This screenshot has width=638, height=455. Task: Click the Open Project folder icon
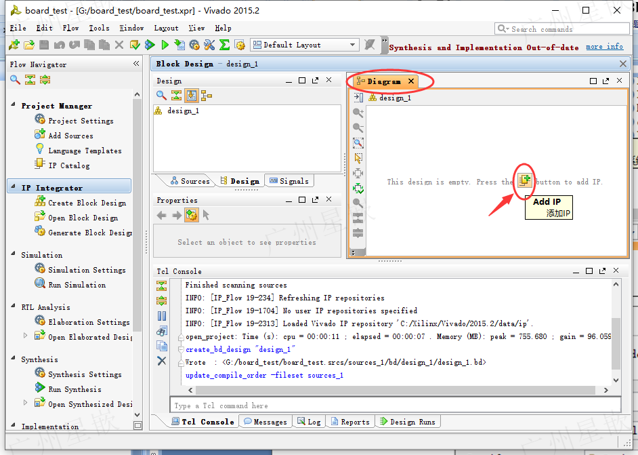coord(29,45)
